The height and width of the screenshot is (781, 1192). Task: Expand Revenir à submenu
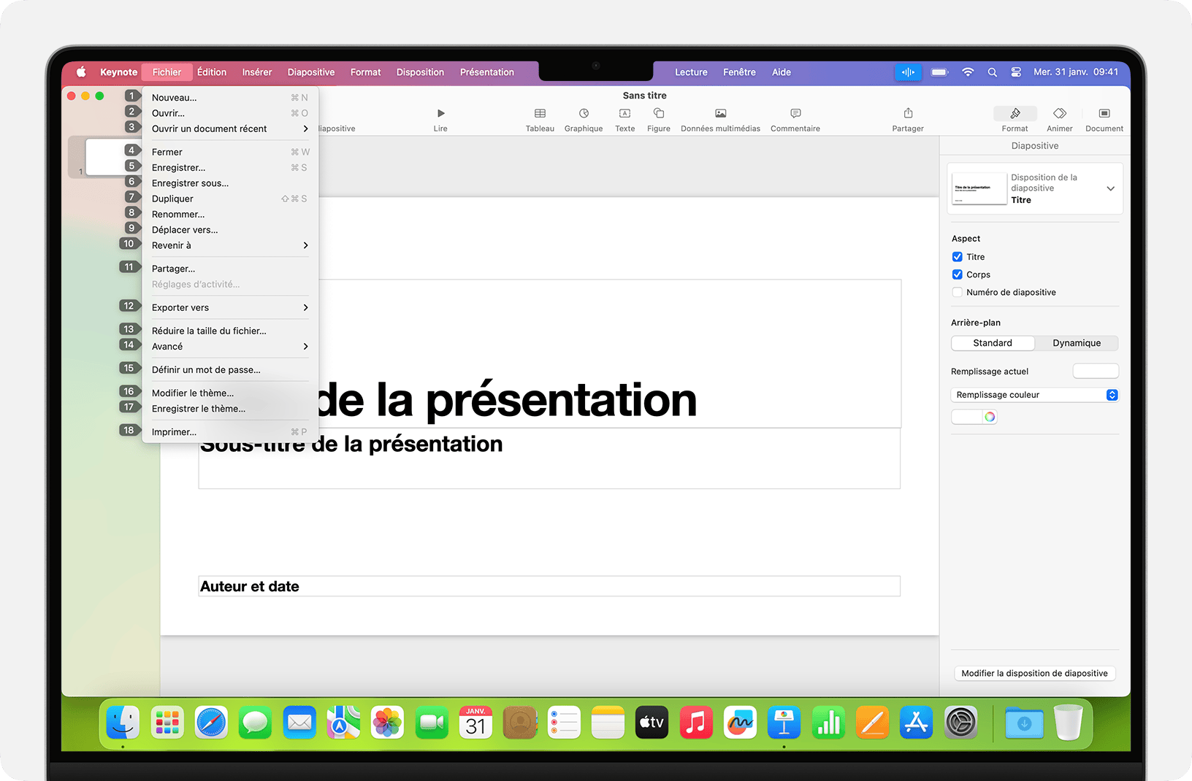tap(230, 245)
